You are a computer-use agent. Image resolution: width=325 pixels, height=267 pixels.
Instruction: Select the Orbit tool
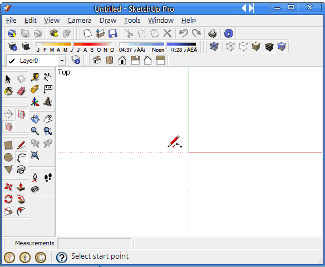(x=35, y=119)
